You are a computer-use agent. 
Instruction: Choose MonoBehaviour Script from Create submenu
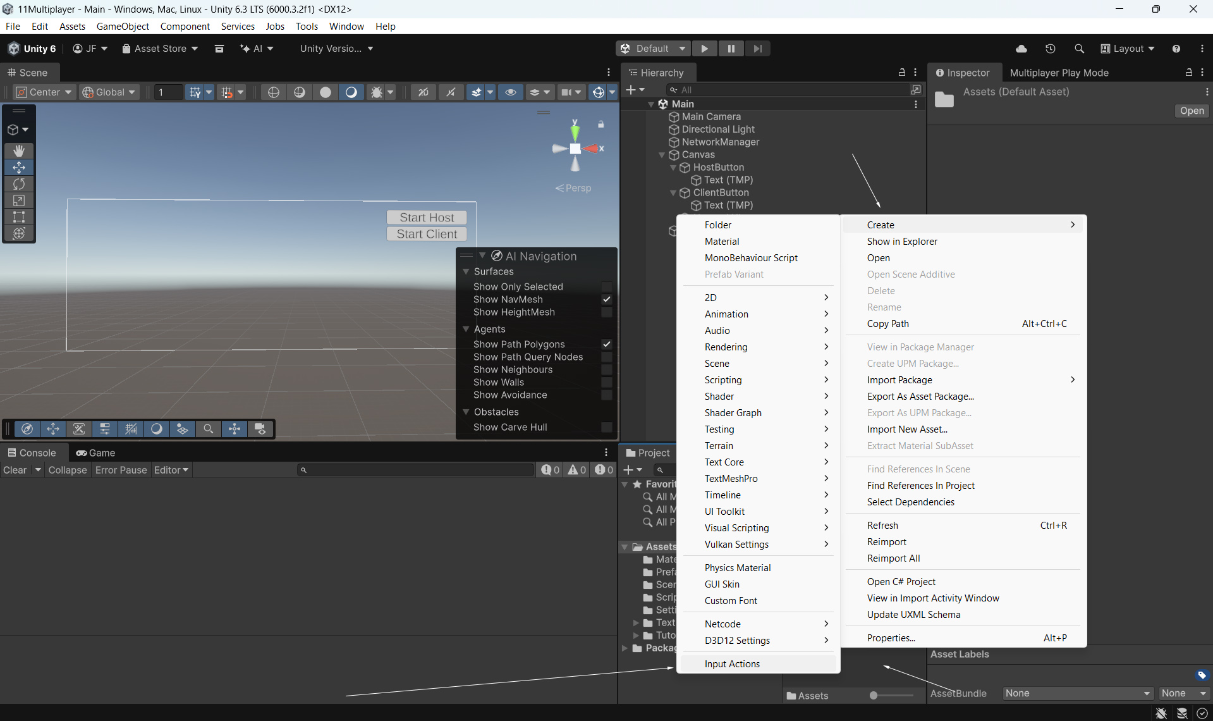(x=751, y=258)
